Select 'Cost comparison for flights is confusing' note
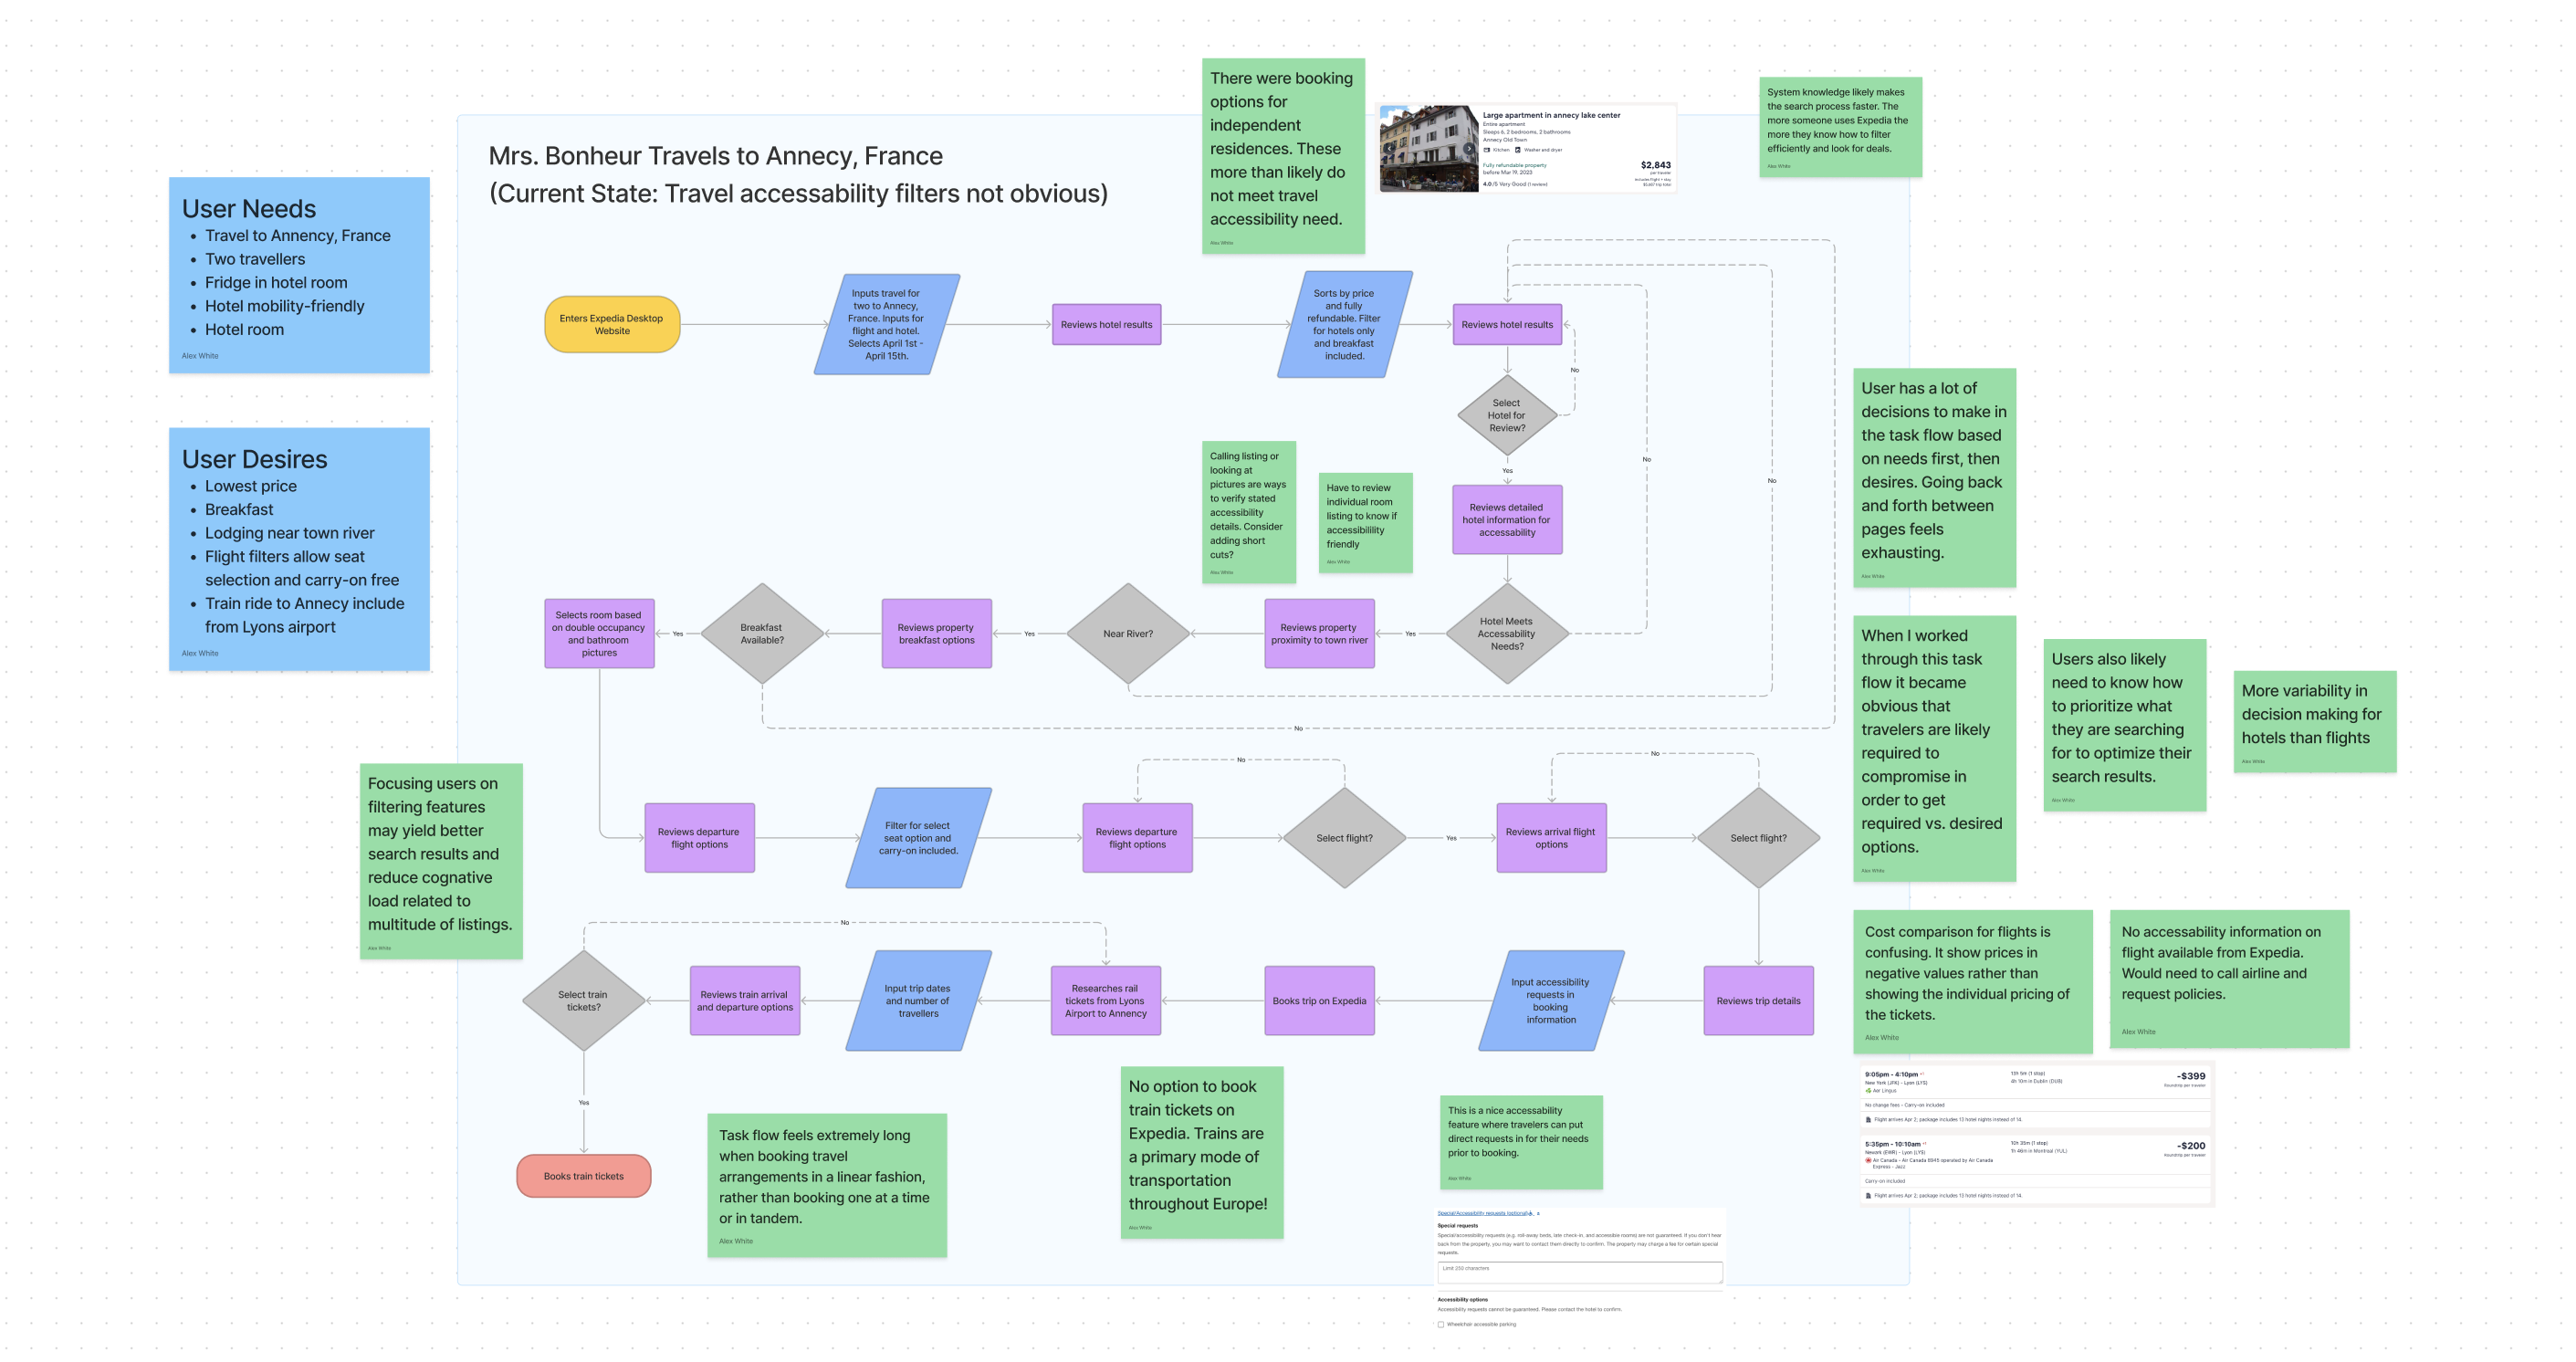2576x1362 pixels. [1972, 981]
